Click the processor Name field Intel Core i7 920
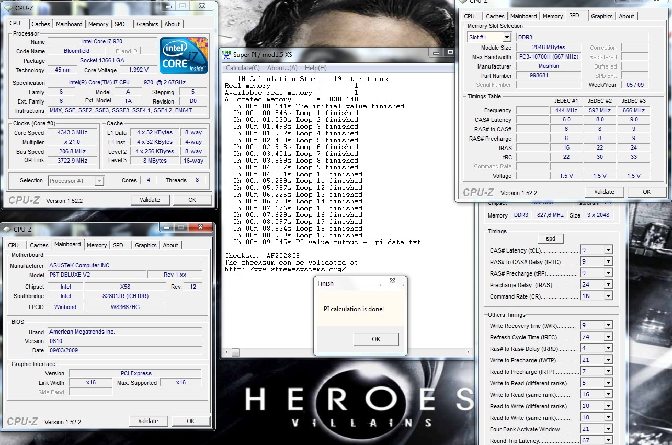 click(102, 42)
